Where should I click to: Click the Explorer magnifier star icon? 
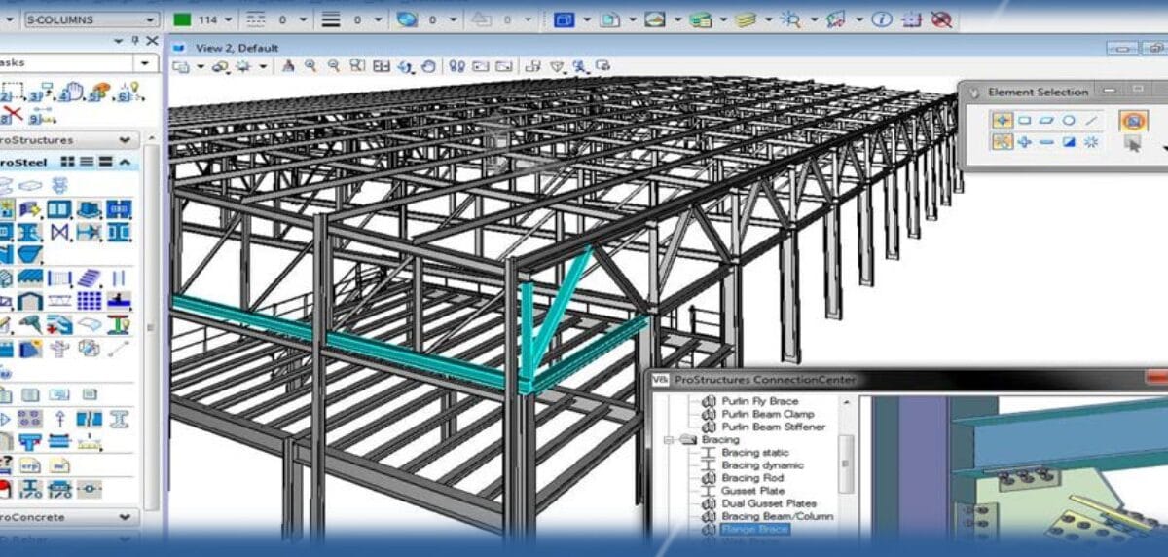[790, 19]
